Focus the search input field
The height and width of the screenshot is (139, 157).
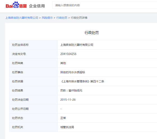click(105, 5)
